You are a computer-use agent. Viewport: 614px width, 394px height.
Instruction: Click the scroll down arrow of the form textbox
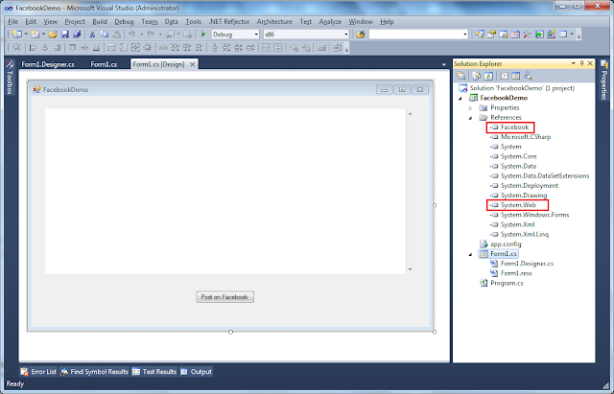tap(410, 269)
